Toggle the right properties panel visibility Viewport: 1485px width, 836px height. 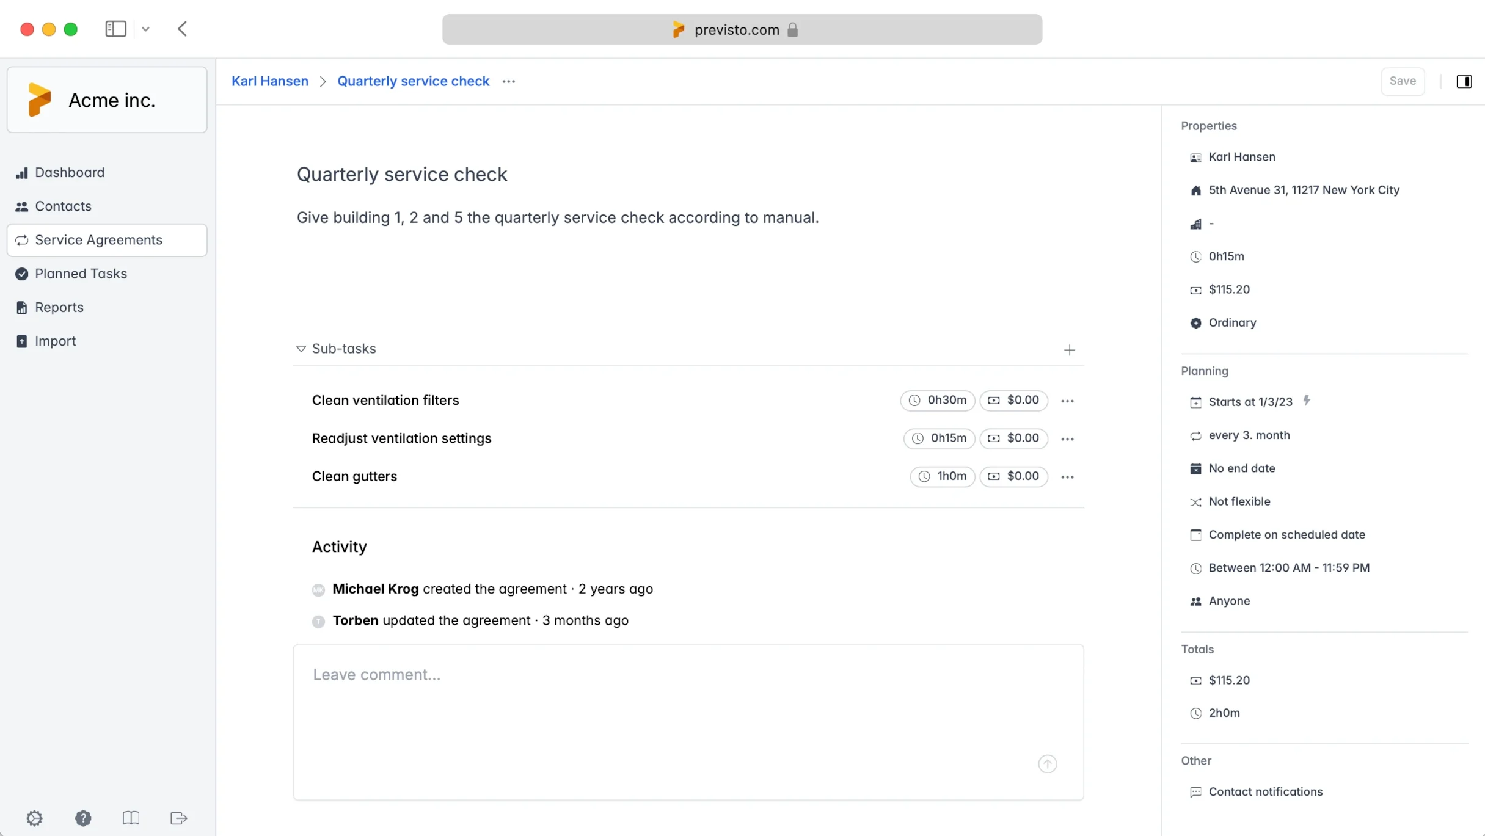pos(1464,81)
